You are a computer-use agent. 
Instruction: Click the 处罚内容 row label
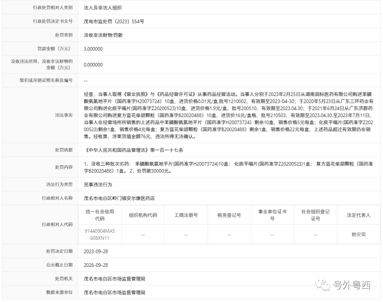tap(64, 167)
